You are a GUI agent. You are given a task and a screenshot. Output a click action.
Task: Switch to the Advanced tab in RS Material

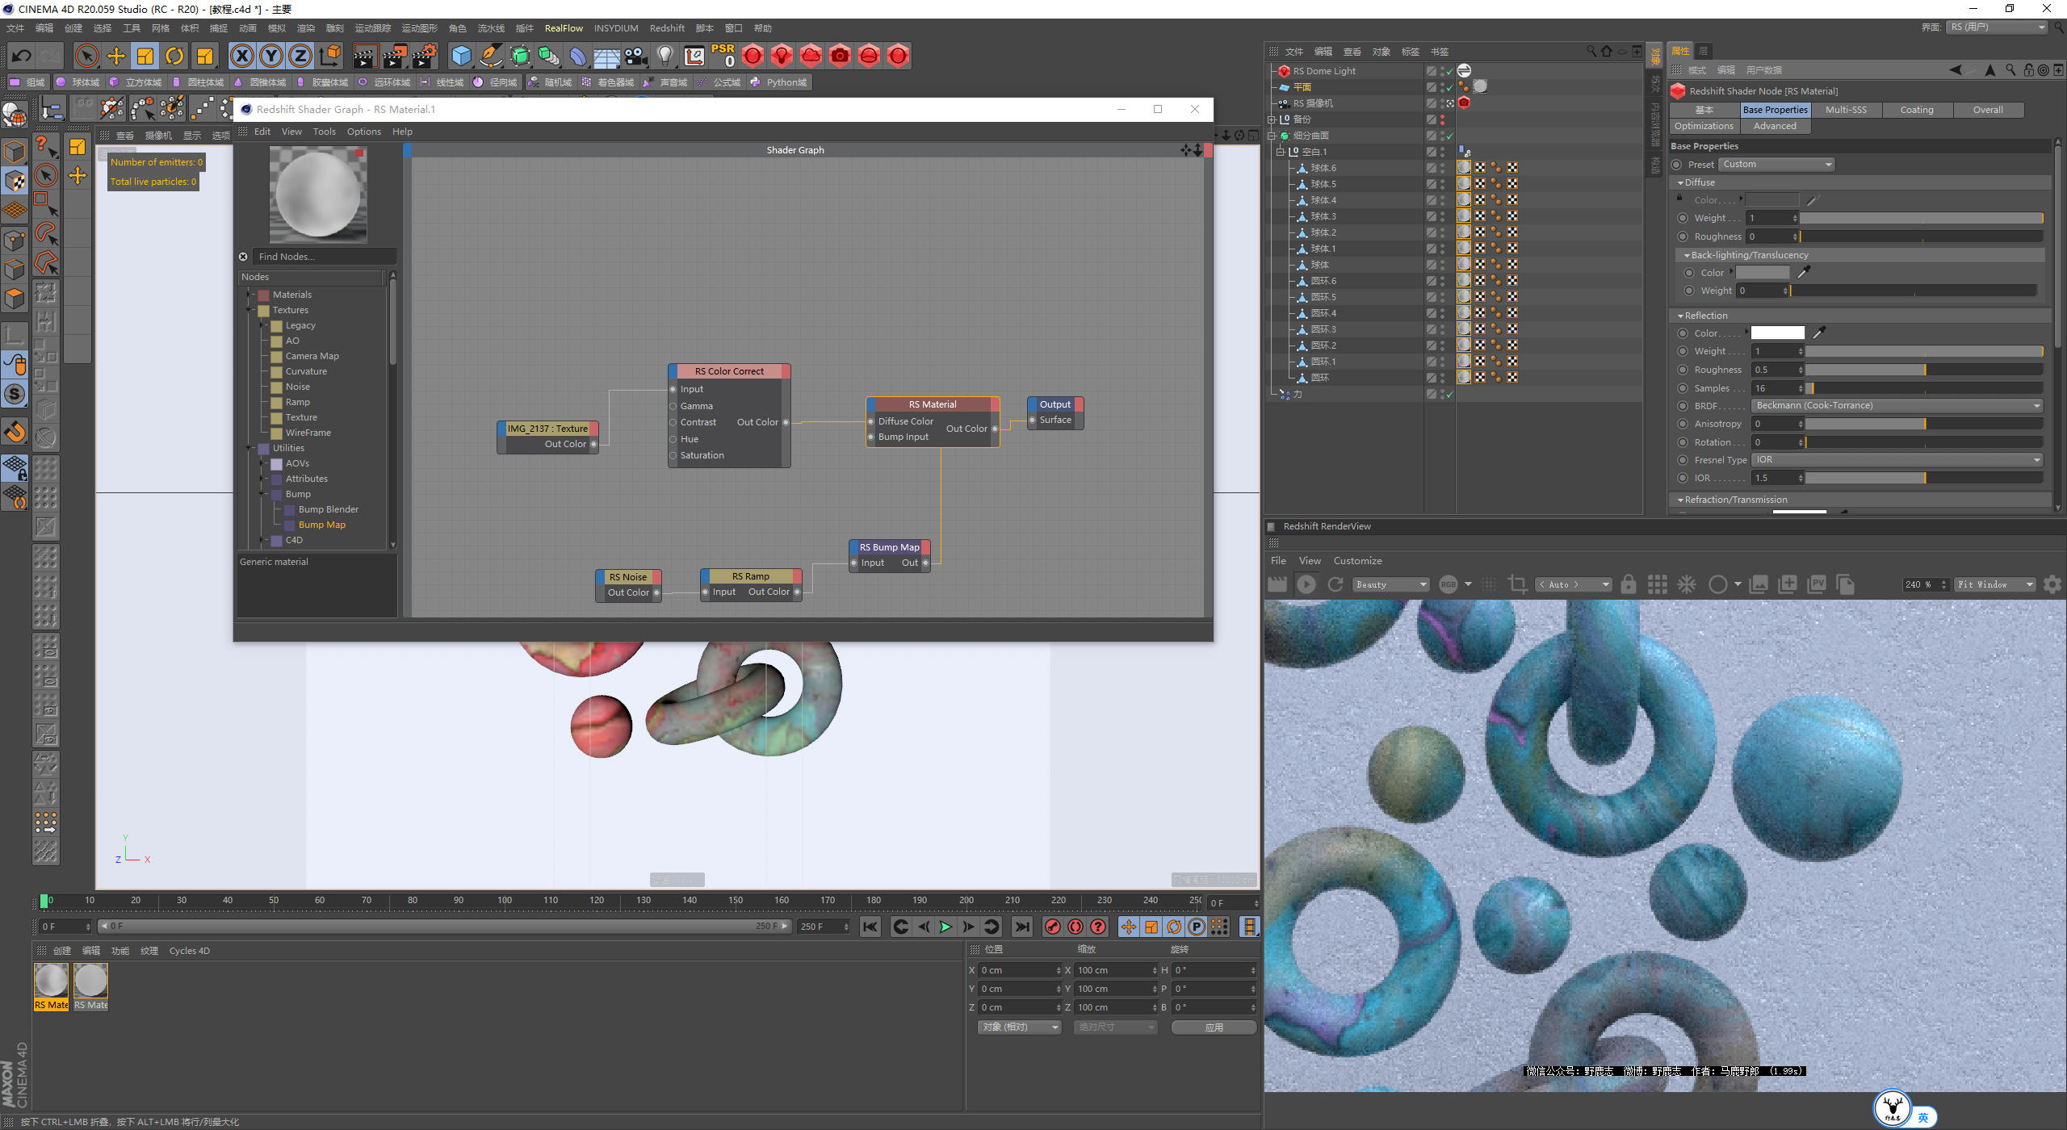pyautogui.click(x=1773, y=125)
